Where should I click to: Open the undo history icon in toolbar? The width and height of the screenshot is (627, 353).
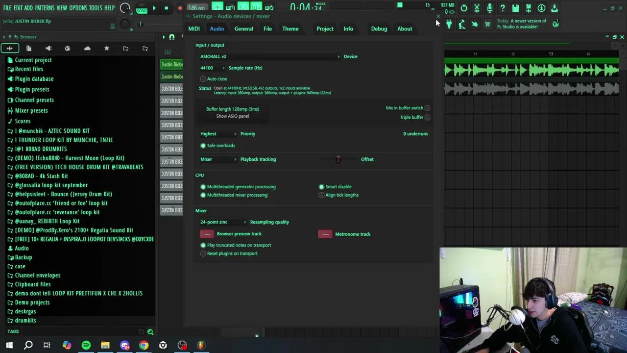coord(464,8)
